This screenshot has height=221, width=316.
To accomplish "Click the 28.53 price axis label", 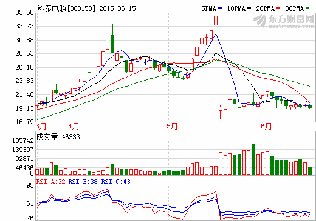I will [25, 53].
